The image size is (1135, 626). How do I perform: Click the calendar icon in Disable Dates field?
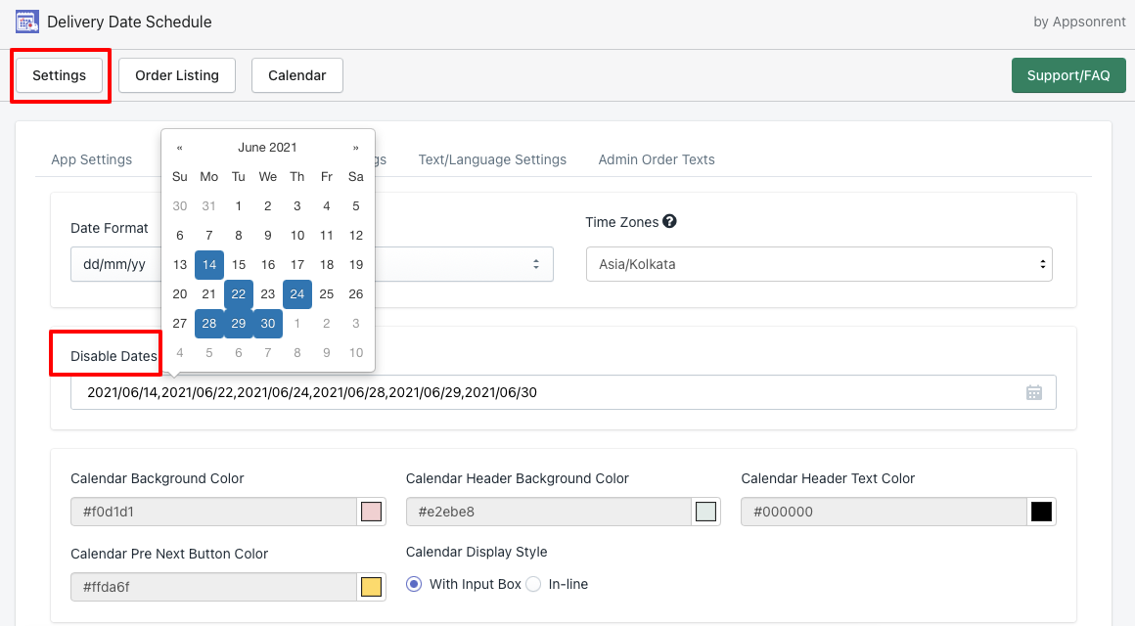pyautogui.click(x=1034, y=392)
